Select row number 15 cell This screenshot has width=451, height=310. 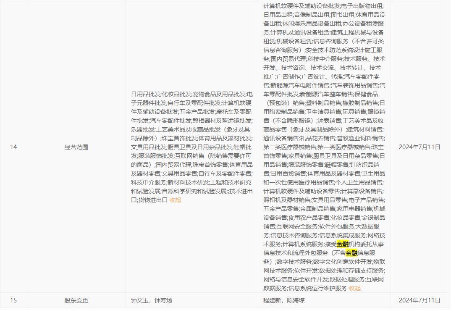pyautogui.click(x=13, y=300)
